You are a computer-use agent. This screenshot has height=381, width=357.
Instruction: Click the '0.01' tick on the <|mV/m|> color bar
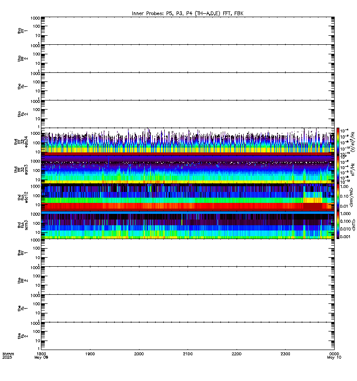click(x=344, y=206)
